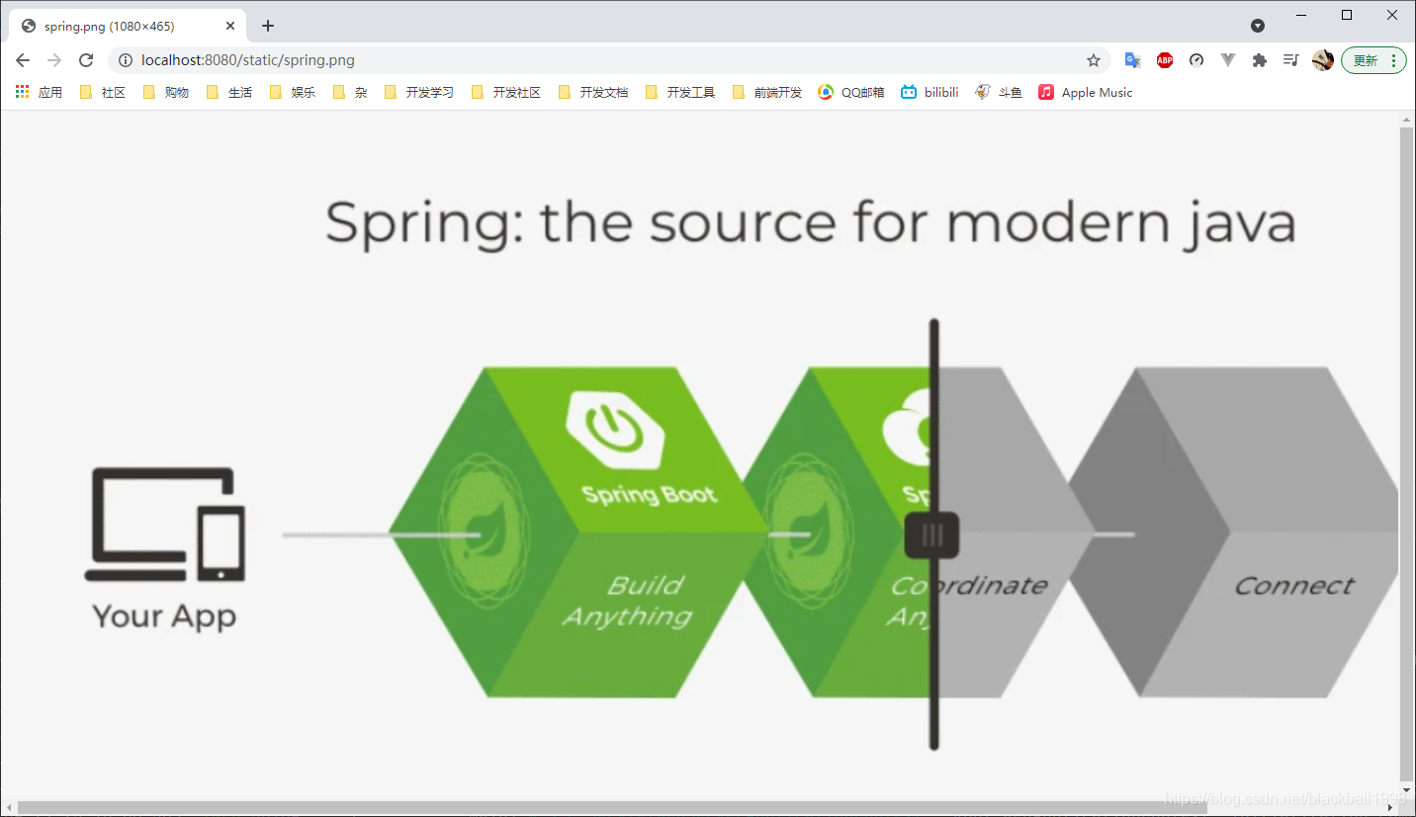Open the Chrome three-dot menu
The width and height of the screenshot is (1416, 817).
tap(1393, 60)
